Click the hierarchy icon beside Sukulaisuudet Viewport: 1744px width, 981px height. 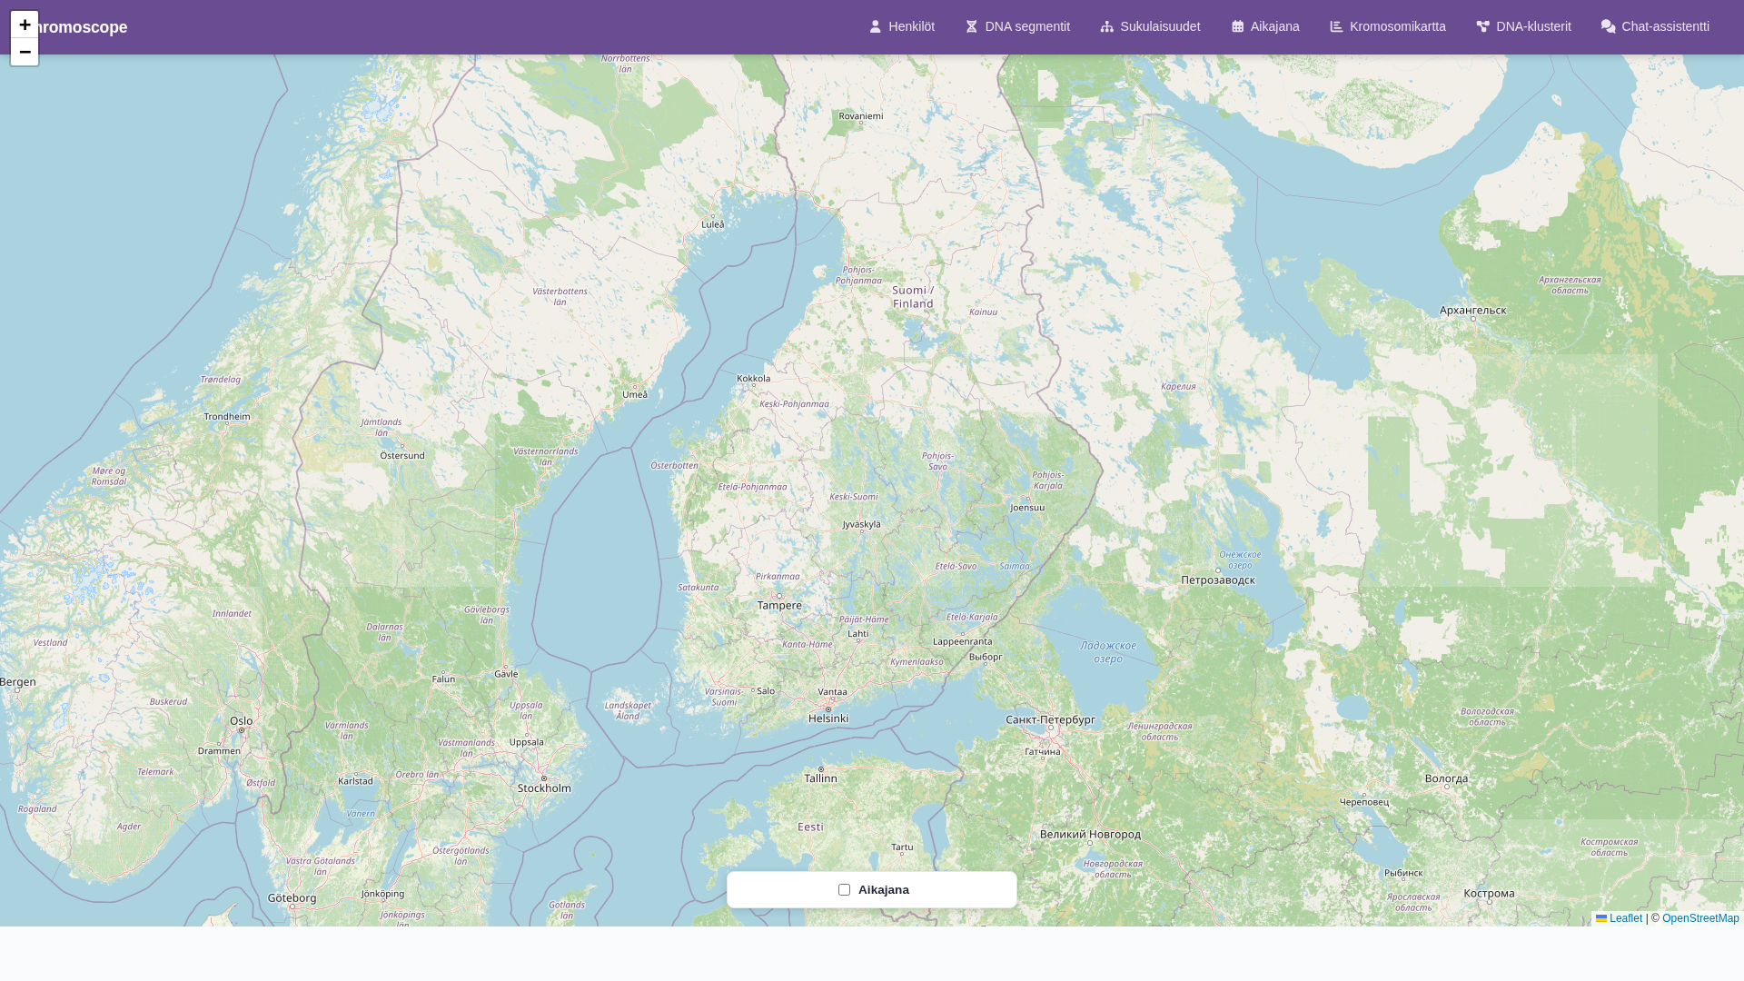(1106, 27)
